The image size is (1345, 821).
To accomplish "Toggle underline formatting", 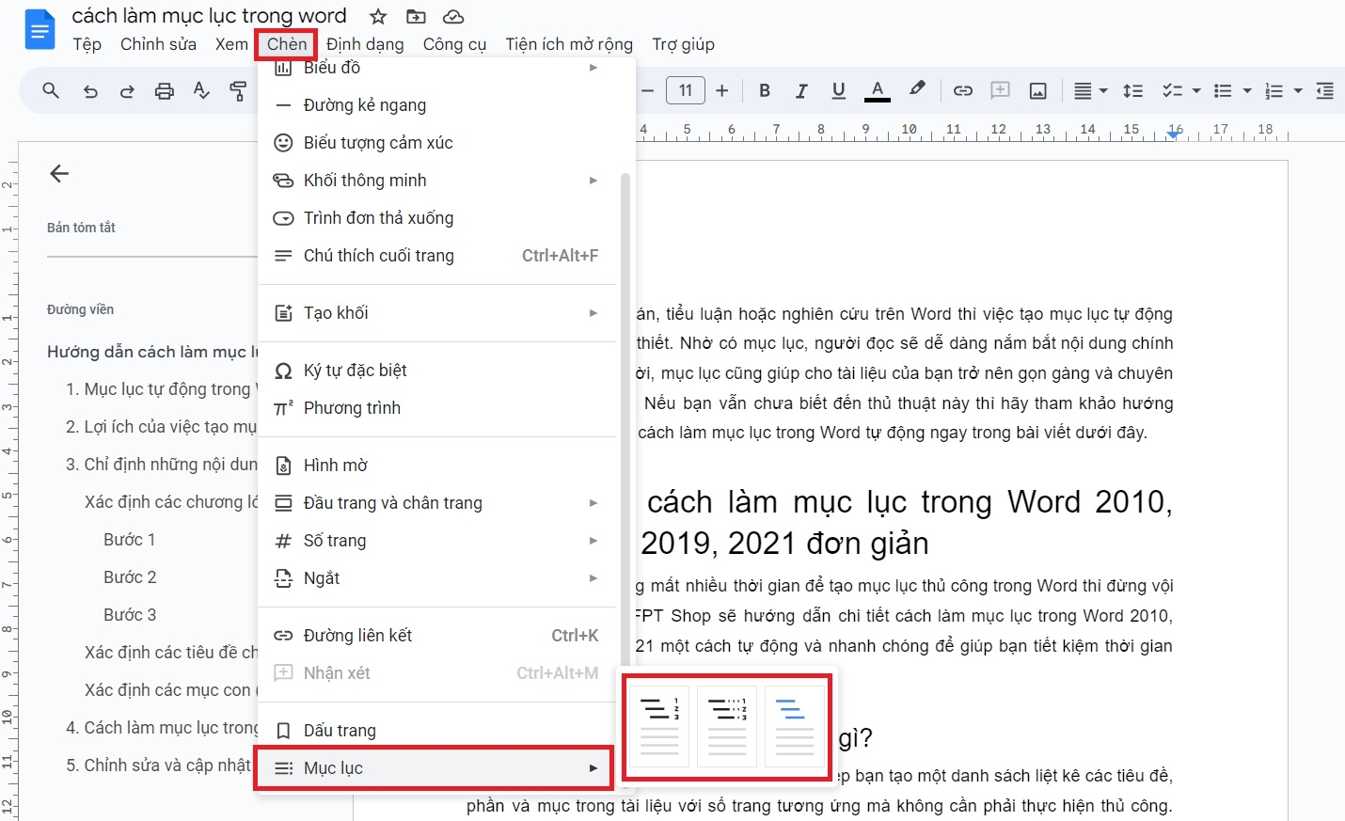I will point(839,90).
